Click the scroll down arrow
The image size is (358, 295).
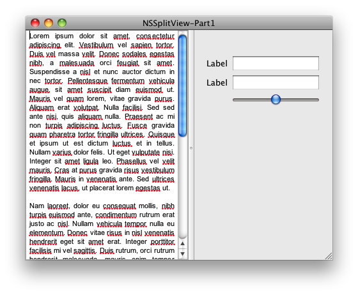182,253
